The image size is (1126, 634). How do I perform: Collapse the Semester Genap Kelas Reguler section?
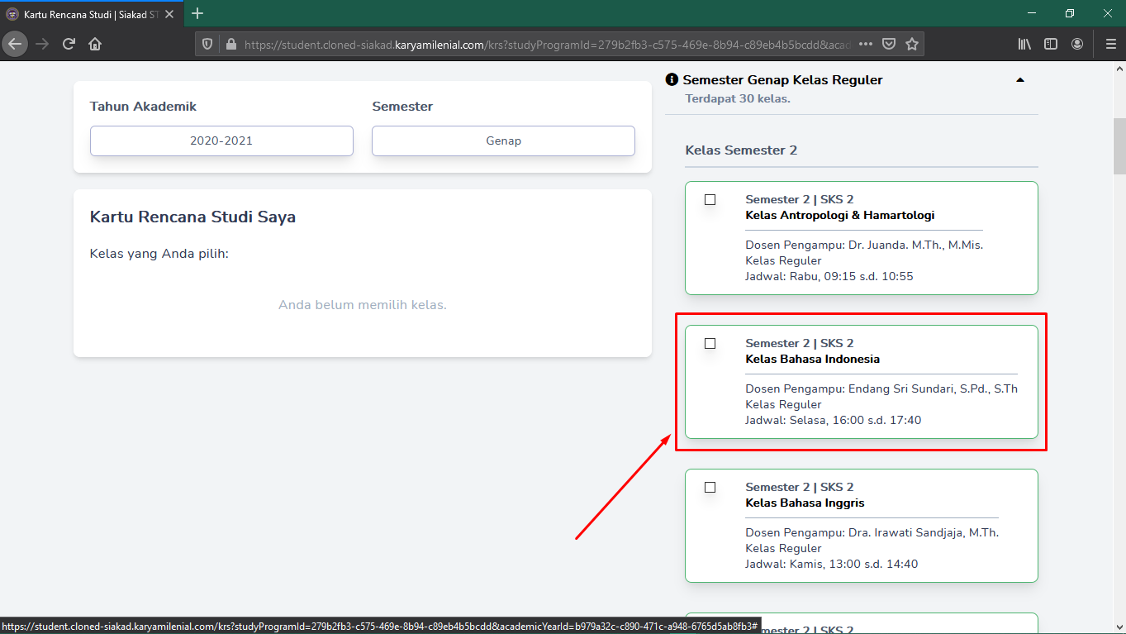click(x=1019, y=80)
